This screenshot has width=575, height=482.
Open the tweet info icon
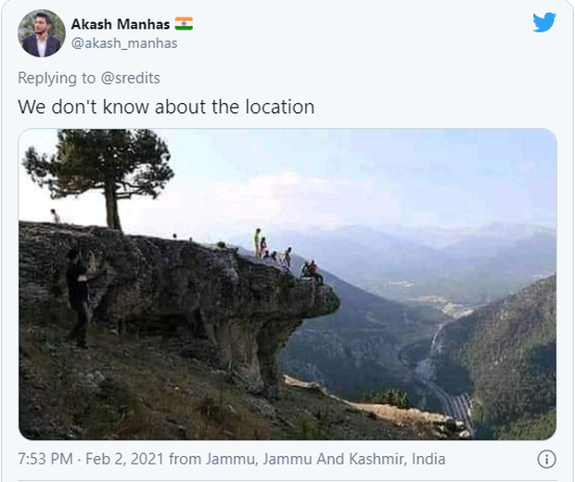pyautogui.click(x=547, y=459)
